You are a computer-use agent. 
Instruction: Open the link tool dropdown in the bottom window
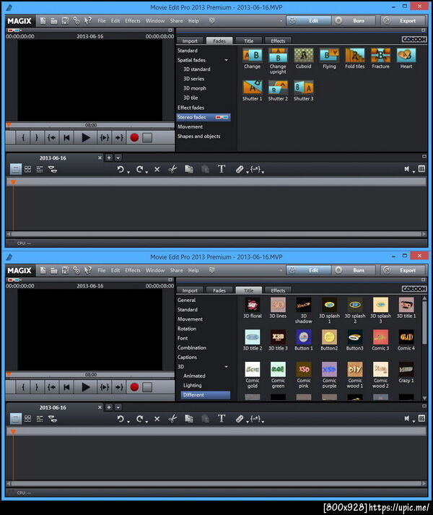click(248, 422)
